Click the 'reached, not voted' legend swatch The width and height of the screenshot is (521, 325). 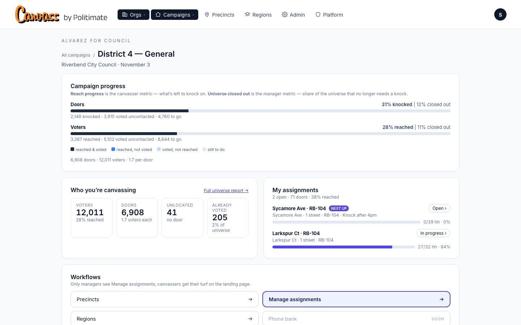click(113, 149)
